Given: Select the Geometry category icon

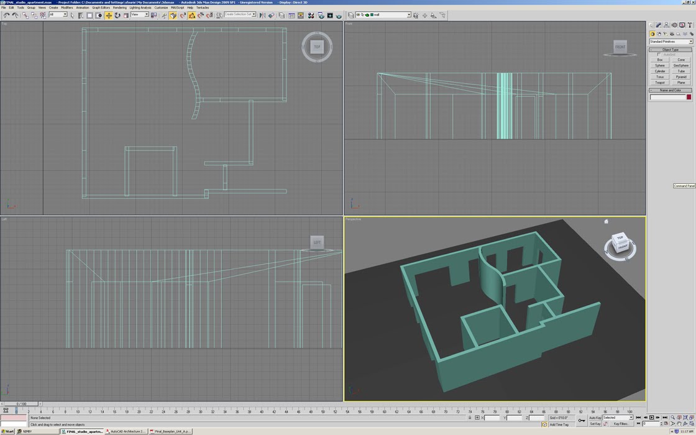Looking at the screenshot, I should pos(652,34).
